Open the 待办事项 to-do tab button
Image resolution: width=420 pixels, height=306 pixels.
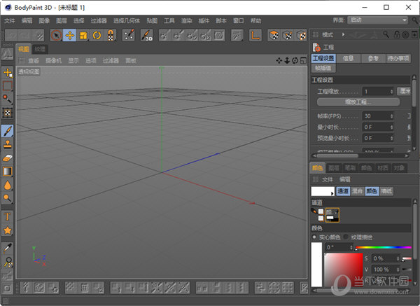398,58
